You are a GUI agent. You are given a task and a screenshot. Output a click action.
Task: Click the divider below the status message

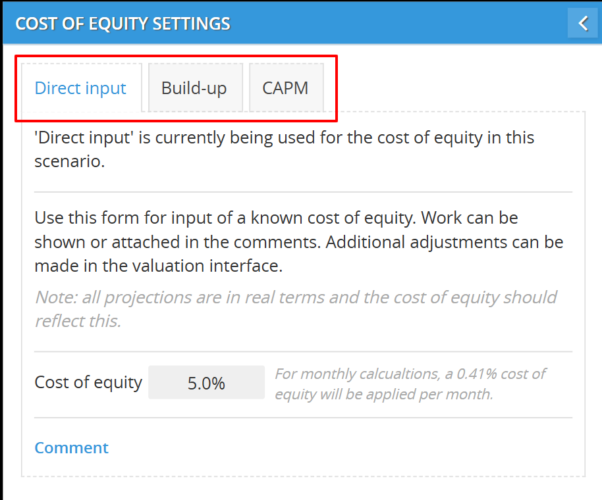(x=303, y=191)
